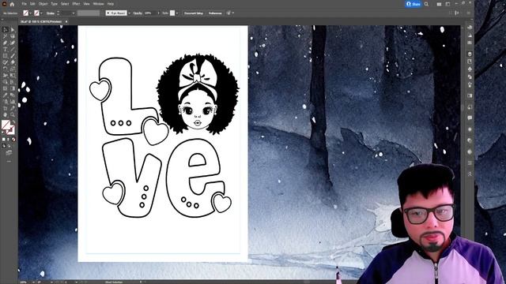Screen dimensions: 506x284
Task: Open the Comments panel speech bubble icon
Action: coord(470,118)
